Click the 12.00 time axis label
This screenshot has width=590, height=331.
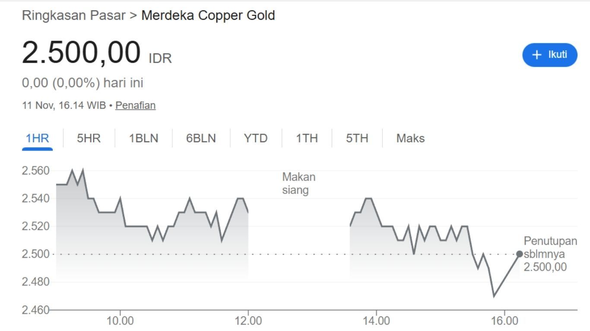[x=248, y=321]
